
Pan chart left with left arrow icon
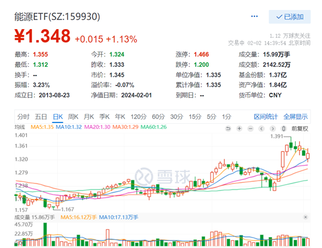262,128
